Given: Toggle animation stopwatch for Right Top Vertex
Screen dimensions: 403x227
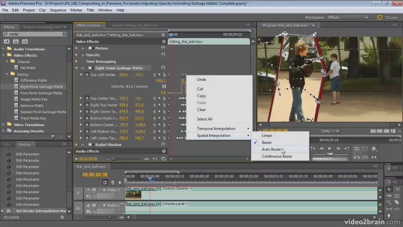Looking at the screenshot, I should click(x=87, y=105).
